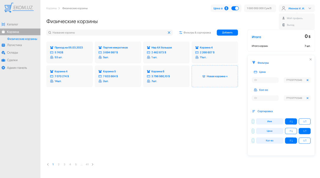Open the Корзина 5 basket card
The width and height of the screenshot is (320, 178).
[x=118, y=76]
